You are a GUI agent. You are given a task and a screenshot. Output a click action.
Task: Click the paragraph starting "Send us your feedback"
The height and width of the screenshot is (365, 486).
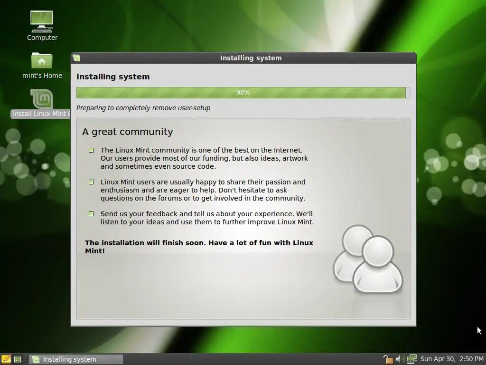point(207,218)
